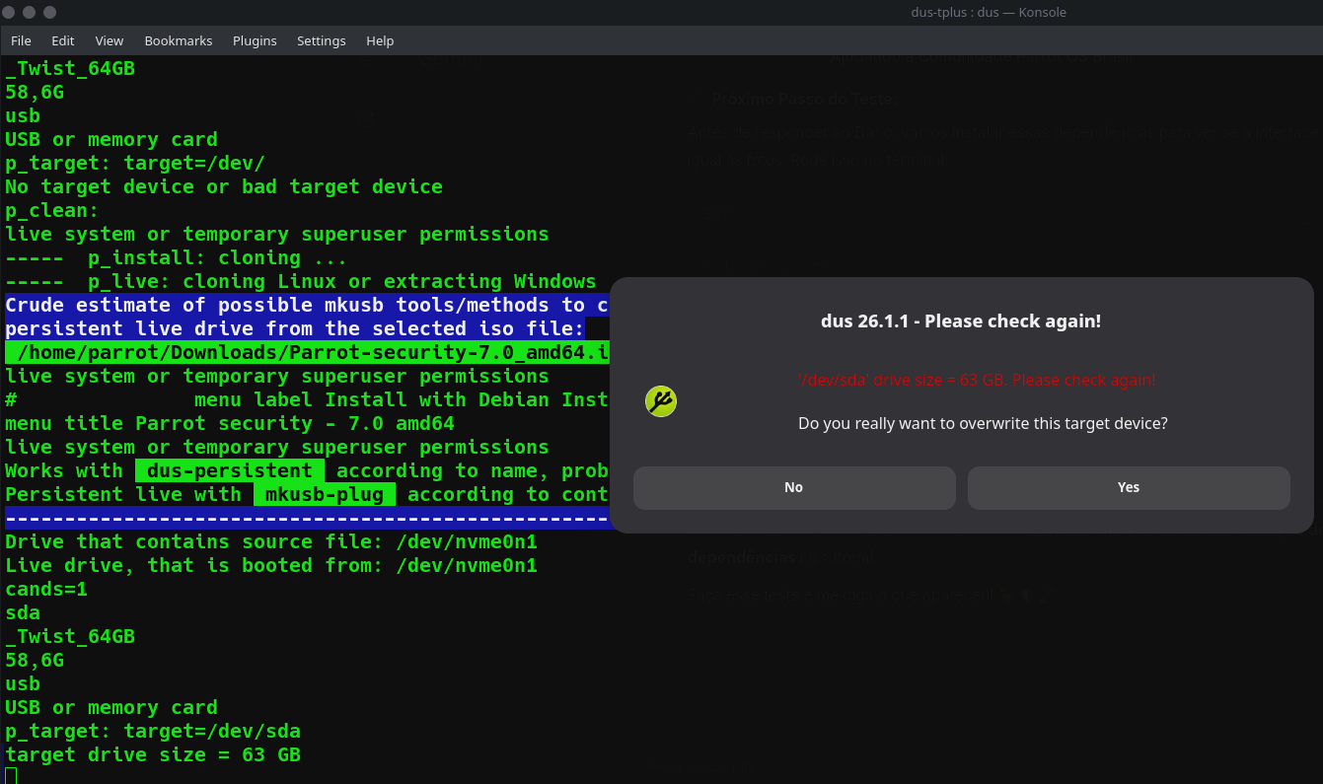
Task: Click the highlighted dus-persistent label
Action: pyautogui.click(x=230, y=470)
